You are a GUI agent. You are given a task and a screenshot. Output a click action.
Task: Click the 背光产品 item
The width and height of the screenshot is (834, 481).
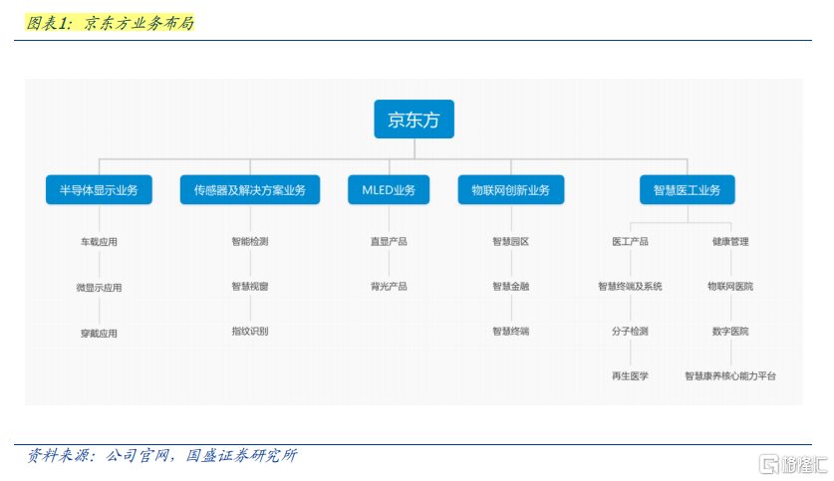click(x=389, y=286)
